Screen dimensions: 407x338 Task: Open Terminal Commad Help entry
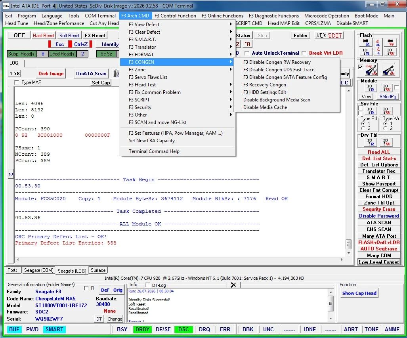click(x=177, y=151)
